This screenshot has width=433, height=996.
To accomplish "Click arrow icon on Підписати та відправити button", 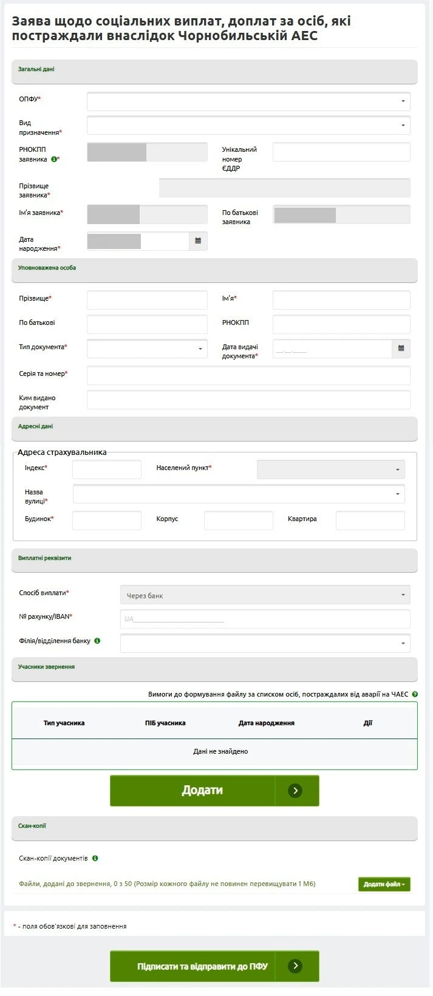I will tap(295, 966).
